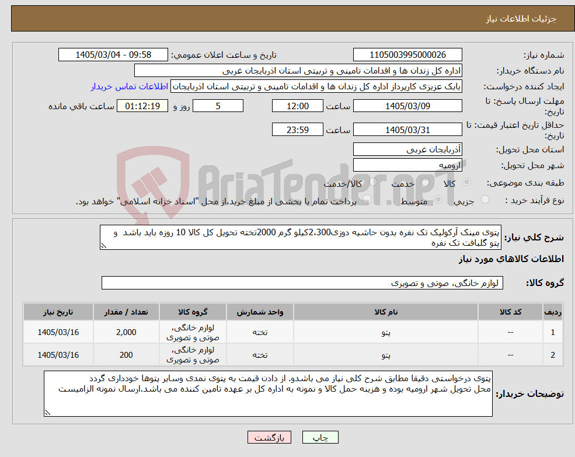Click the validity time field 23:59
This screenshot has height=457, width=575.
click(x=297, y=130)
